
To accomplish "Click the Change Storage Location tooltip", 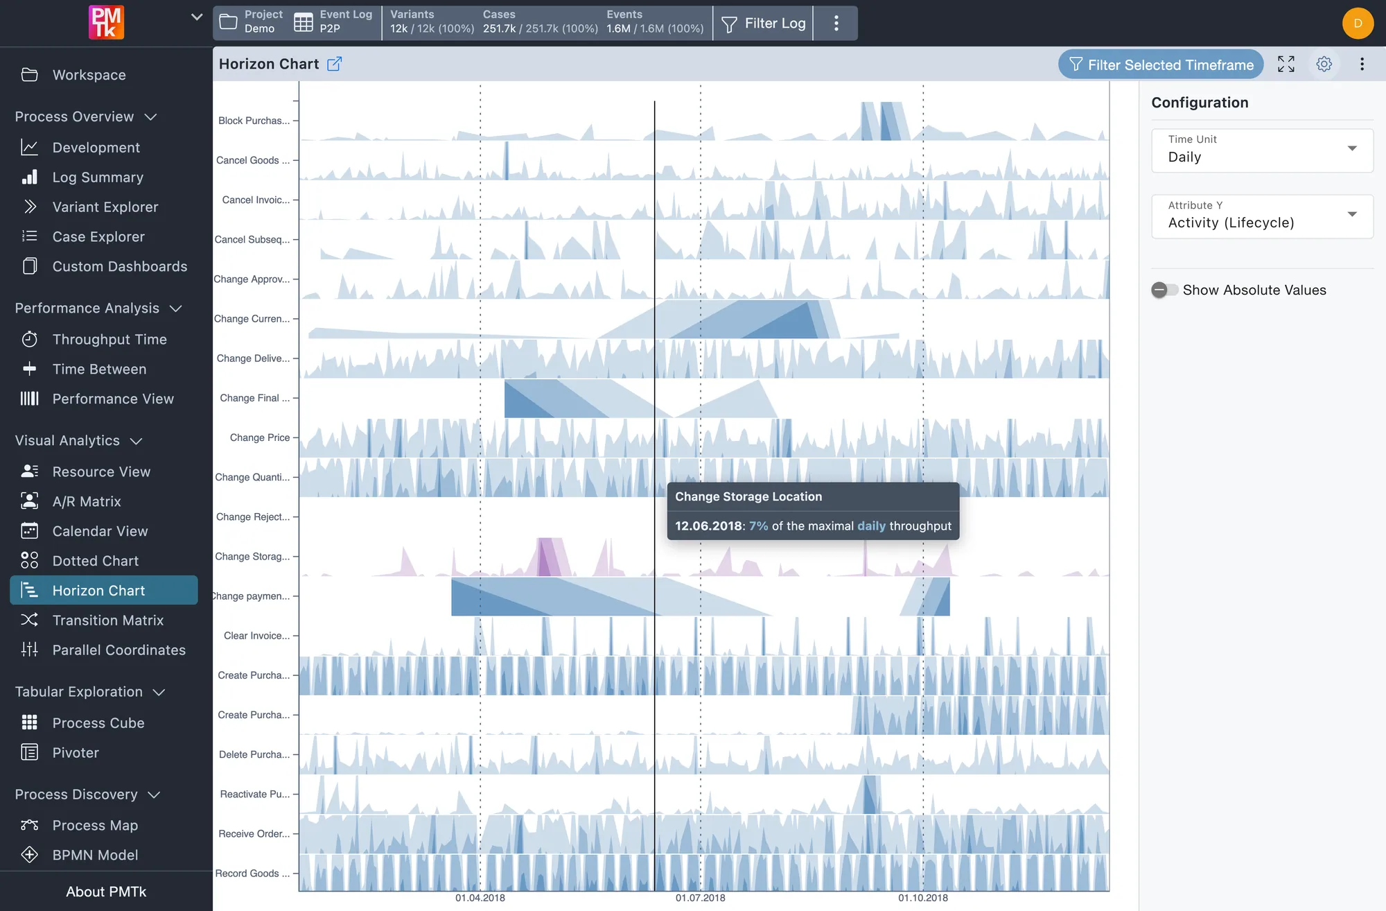I will pyautogui.click(x=813, y=511).
